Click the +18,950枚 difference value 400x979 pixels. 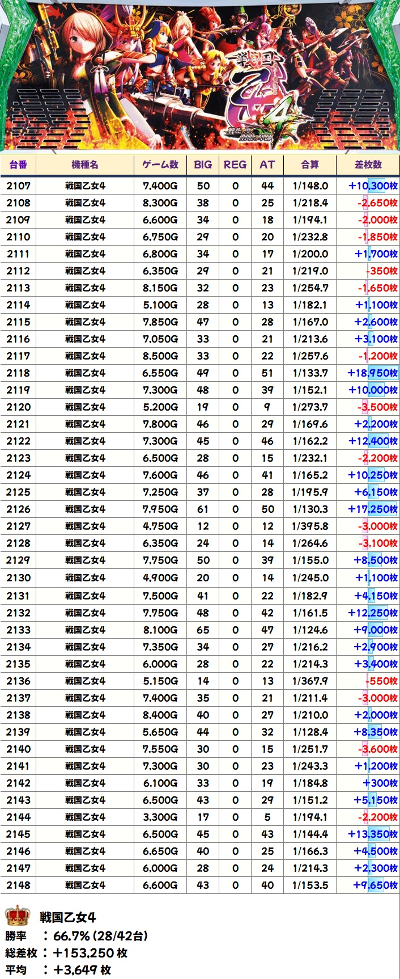[x=372, y=373]
